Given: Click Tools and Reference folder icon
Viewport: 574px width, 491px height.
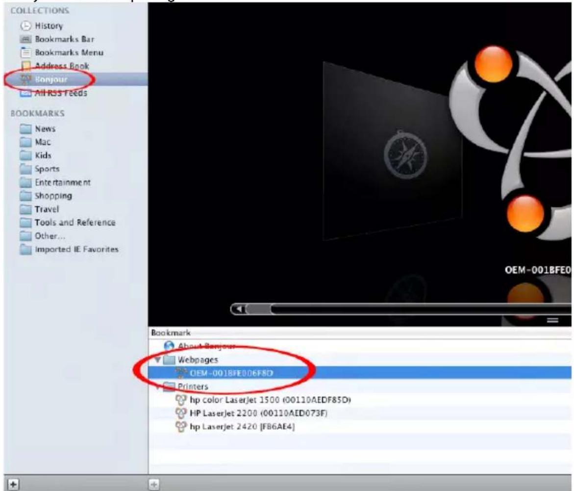Looking at the screenshot, I should coord(25,222).
